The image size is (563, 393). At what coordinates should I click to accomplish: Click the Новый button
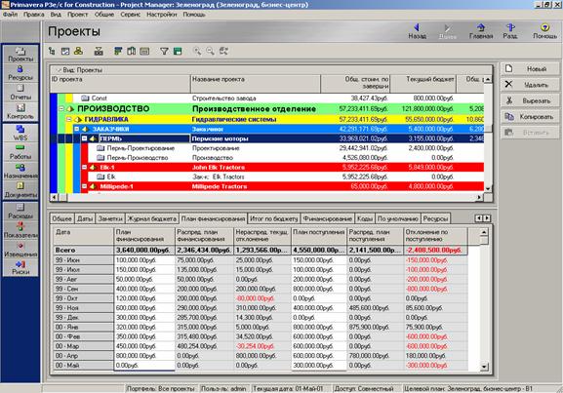tap(530, 69)
